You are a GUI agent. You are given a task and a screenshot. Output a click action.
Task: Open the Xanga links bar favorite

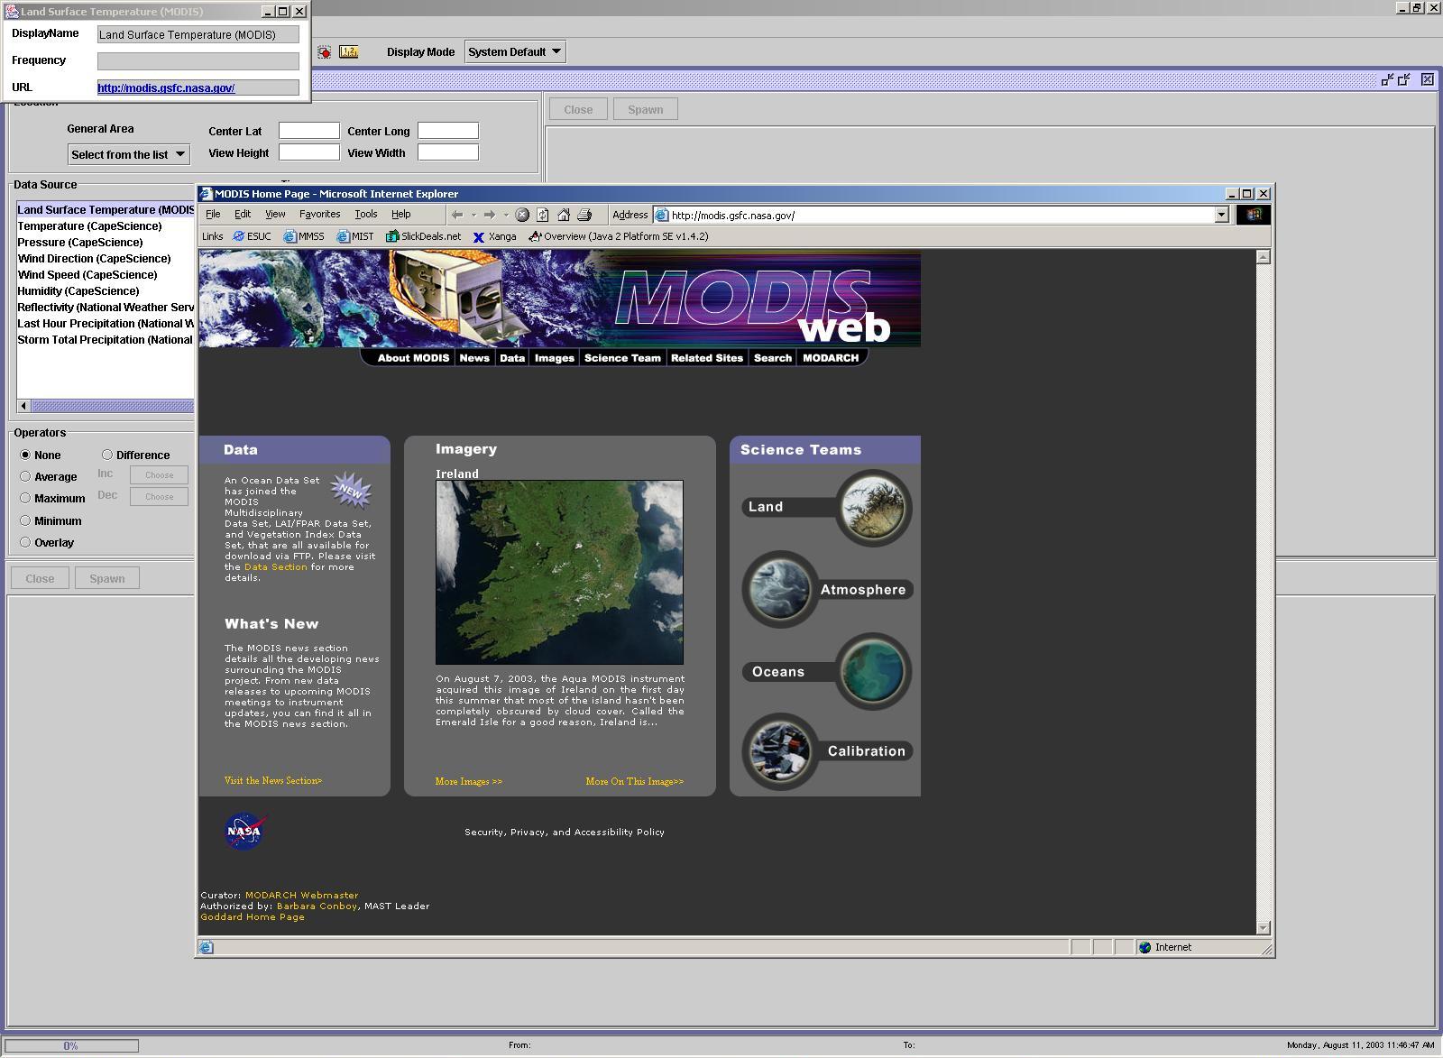pyautogui.click(x=495, y=236)
